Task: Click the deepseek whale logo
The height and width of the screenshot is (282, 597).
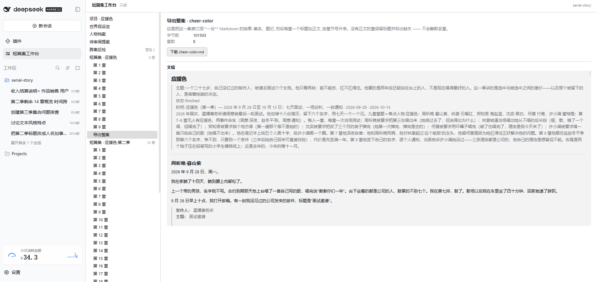Action: pyautogui.click(x=7, y=9)
